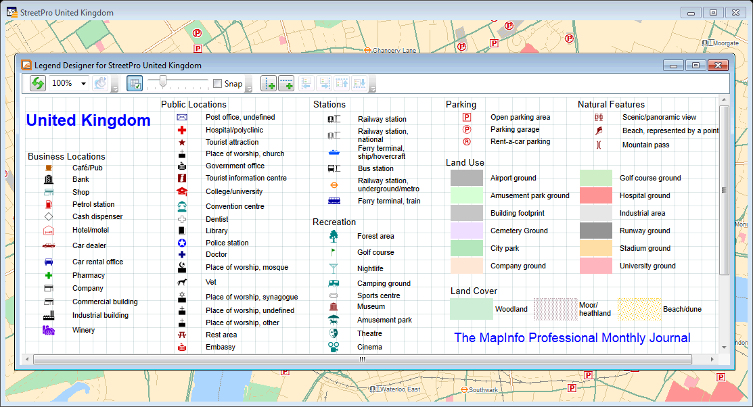Select the orange underground/metro station symbol

coord(334,185)
